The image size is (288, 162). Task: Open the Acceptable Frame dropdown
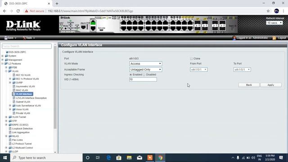pos(146,70)
